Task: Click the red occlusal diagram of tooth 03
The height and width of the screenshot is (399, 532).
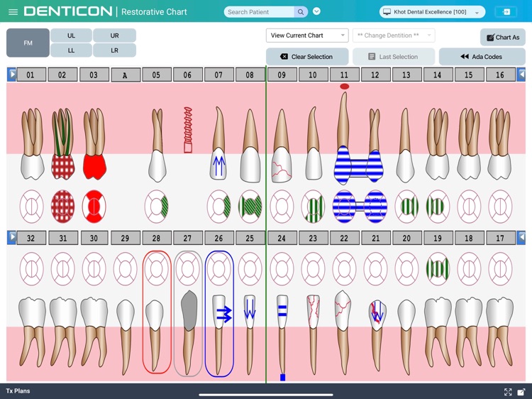Action: (94, 207)
